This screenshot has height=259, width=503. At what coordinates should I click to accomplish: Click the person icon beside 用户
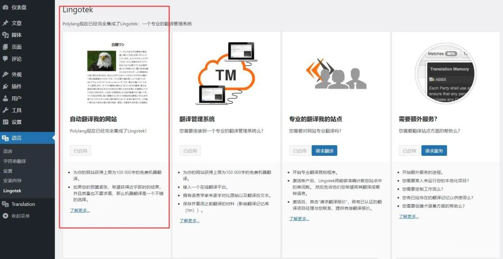click(5, 98)
